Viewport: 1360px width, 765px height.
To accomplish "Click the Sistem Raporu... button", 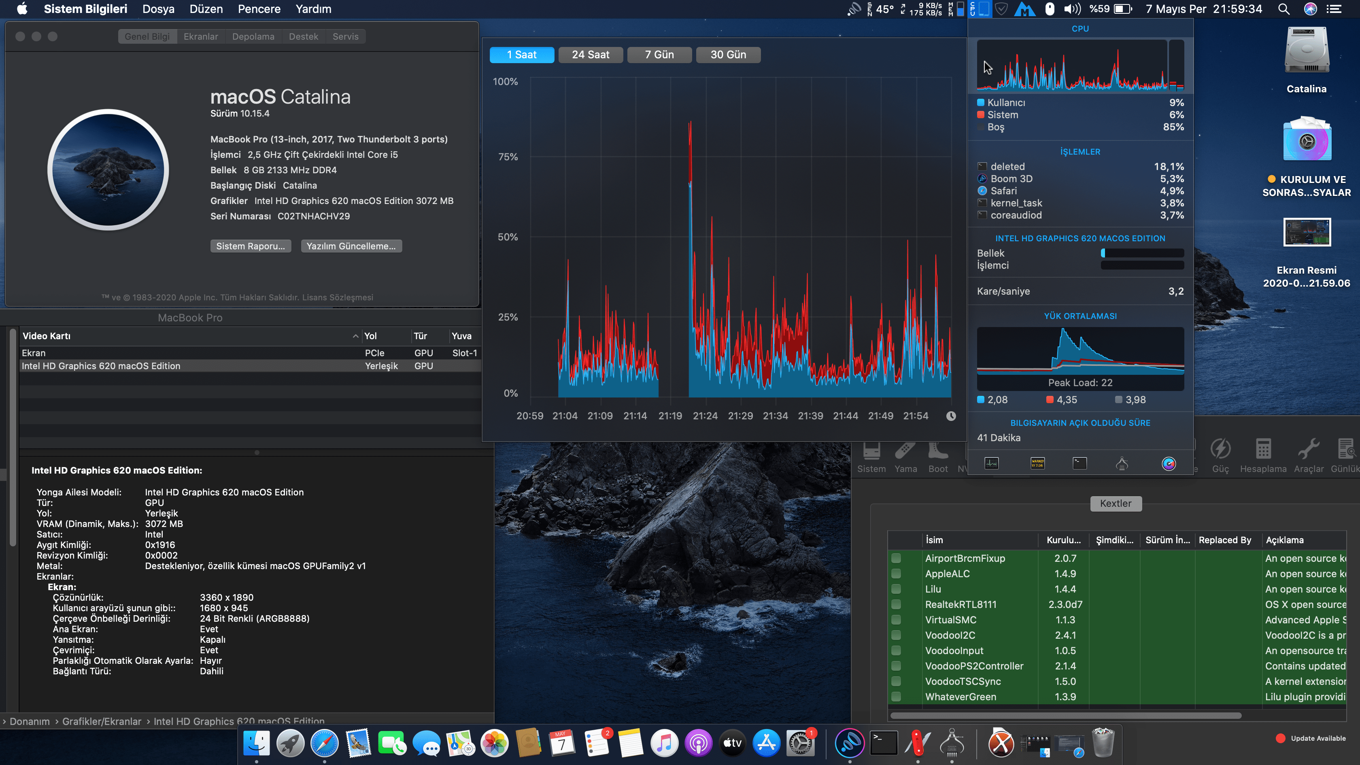I will click(x=250, y=246).
